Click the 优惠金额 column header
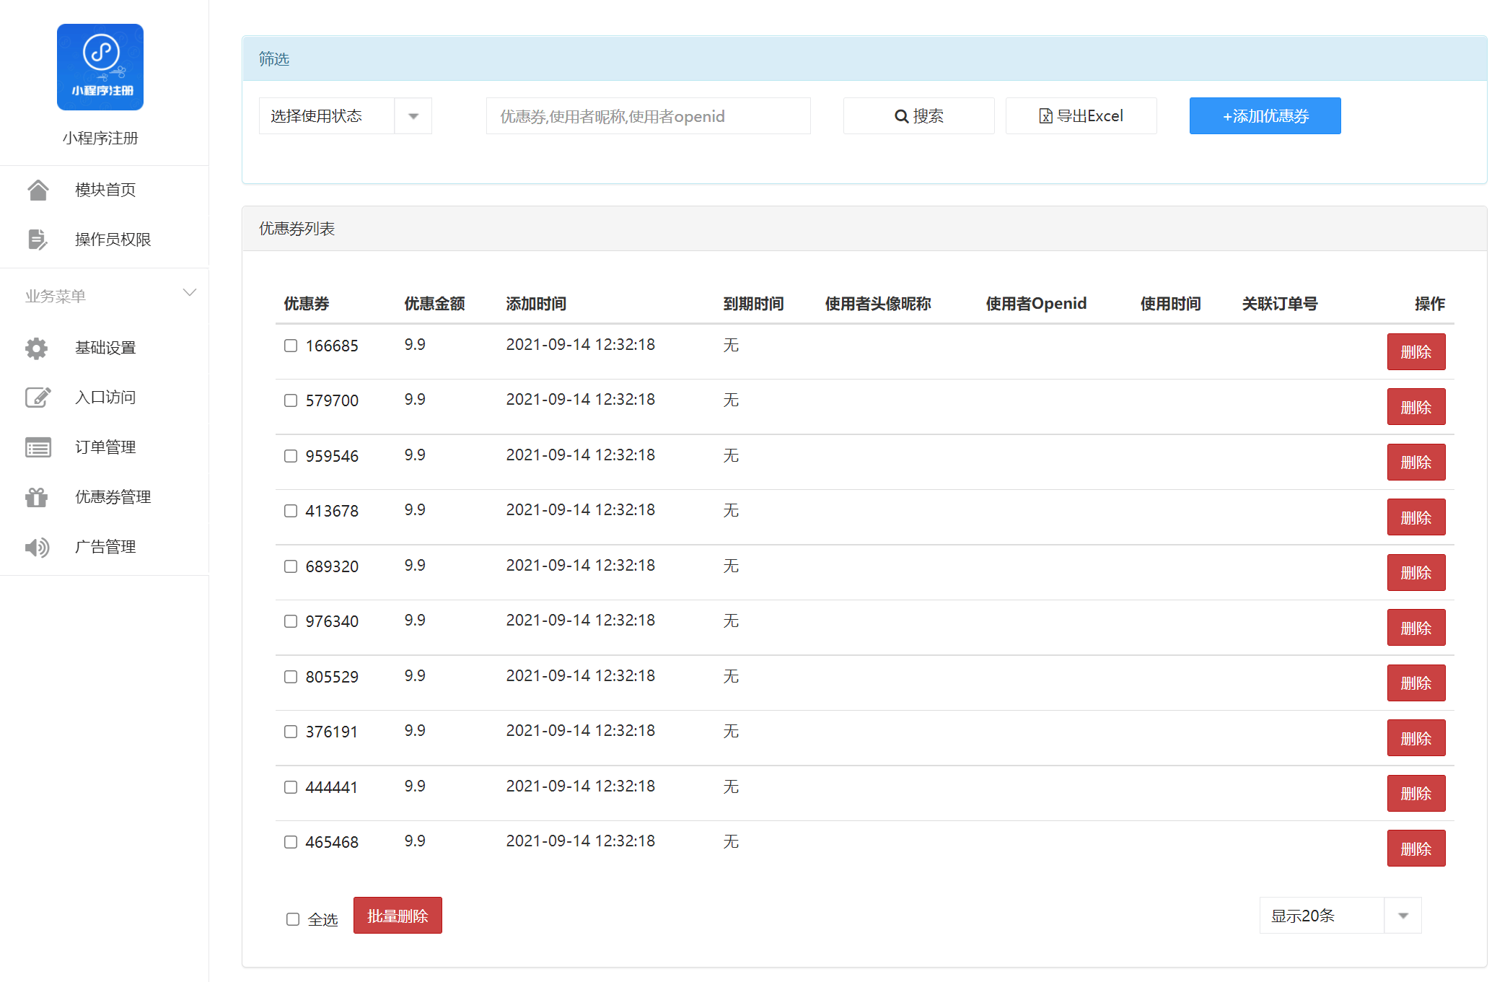The height and width of the screenshot is (982, 1510). 434,304
